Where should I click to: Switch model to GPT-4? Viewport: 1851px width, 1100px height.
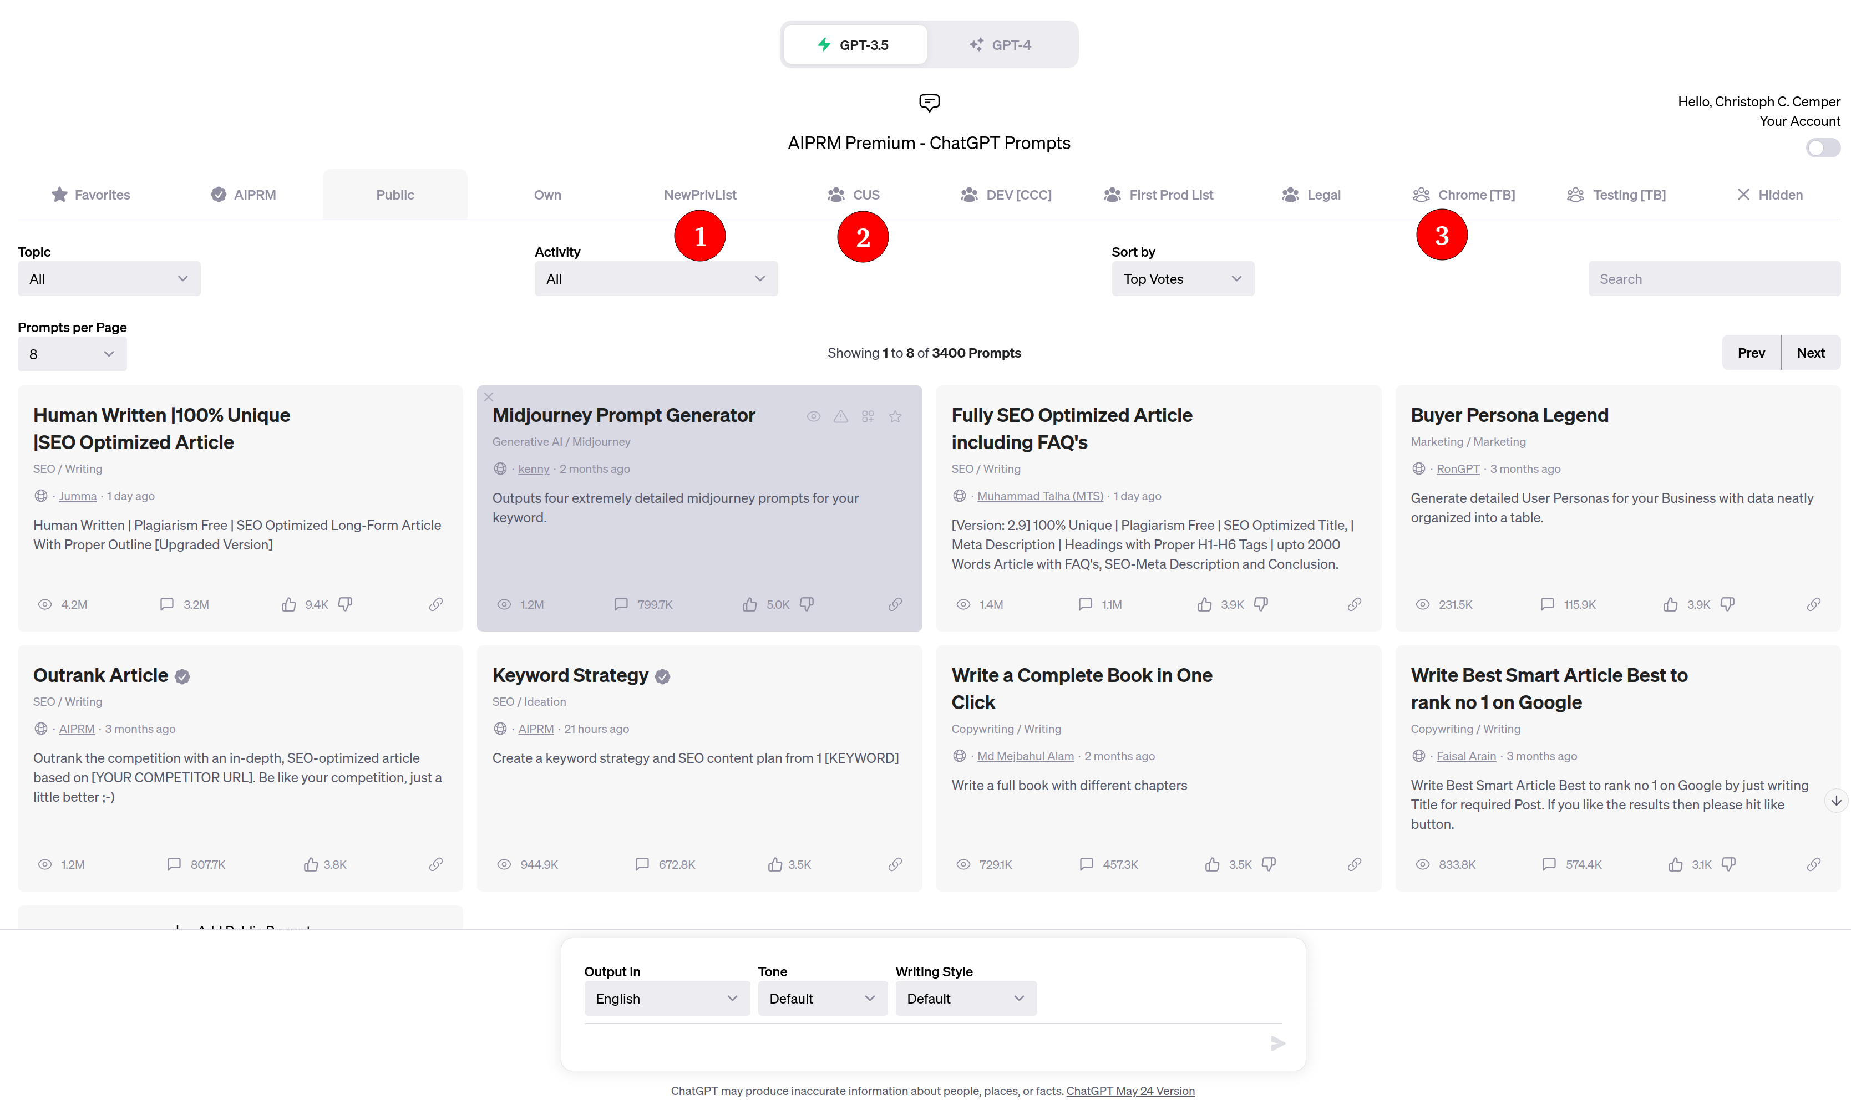tap(1001, 45)
